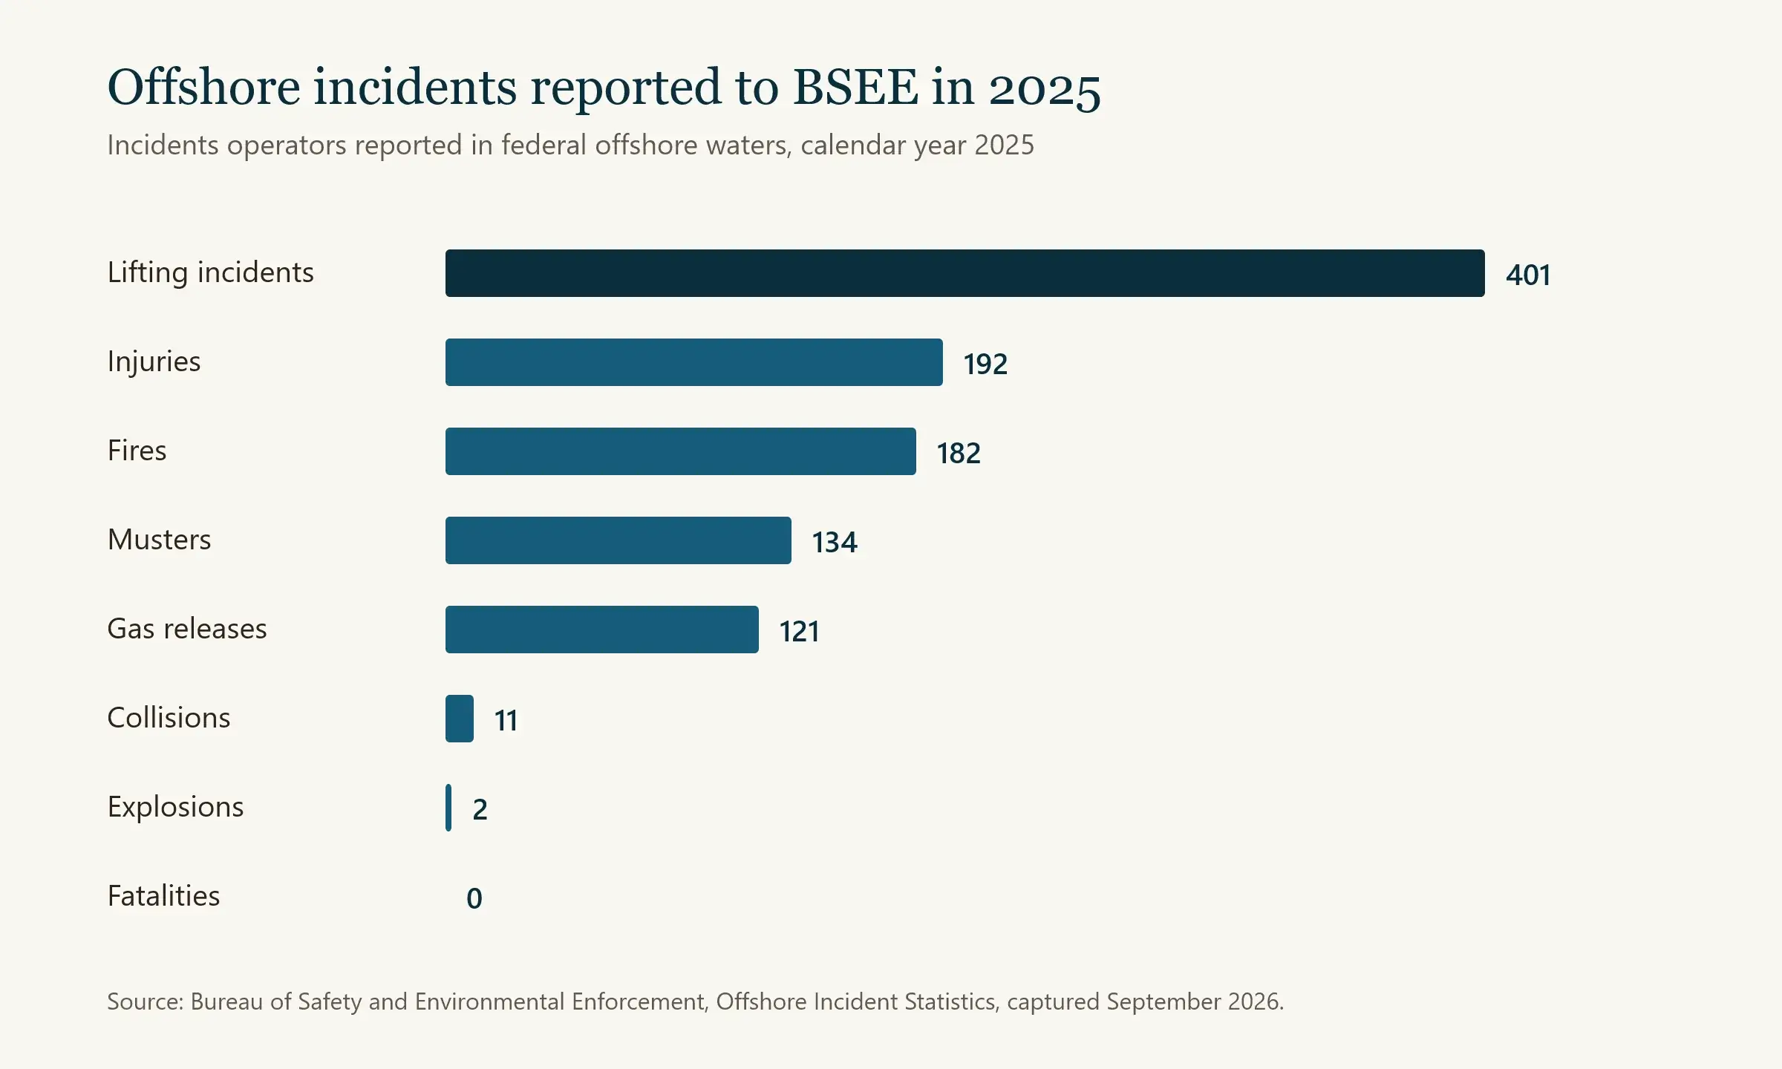Select the 'Gas releases' label
This screenshot has width=1782, height=1069.
pos(187,629)
